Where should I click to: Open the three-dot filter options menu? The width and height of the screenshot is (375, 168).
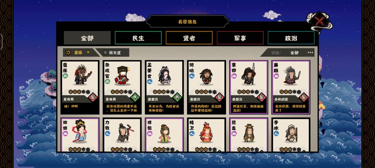pyautogui.click(x=310, y=53)
